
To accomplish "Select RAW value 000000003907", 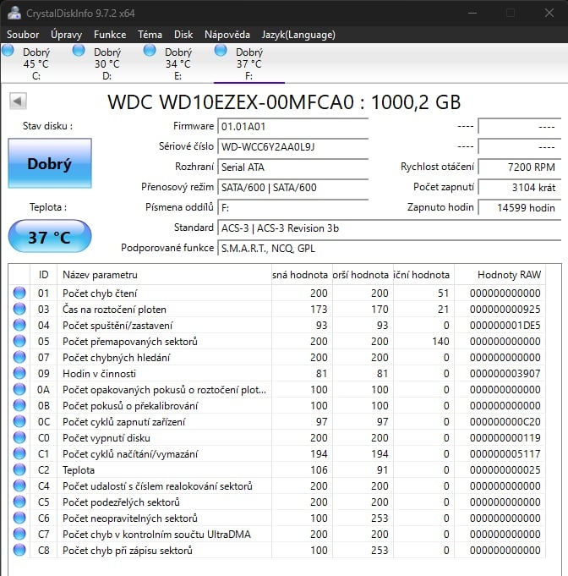I will tap(505, 374).
